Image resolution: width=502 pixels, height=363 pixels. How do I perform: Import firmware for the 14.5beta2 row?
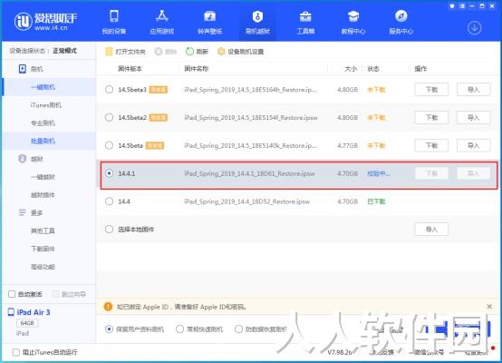(474, 117)
